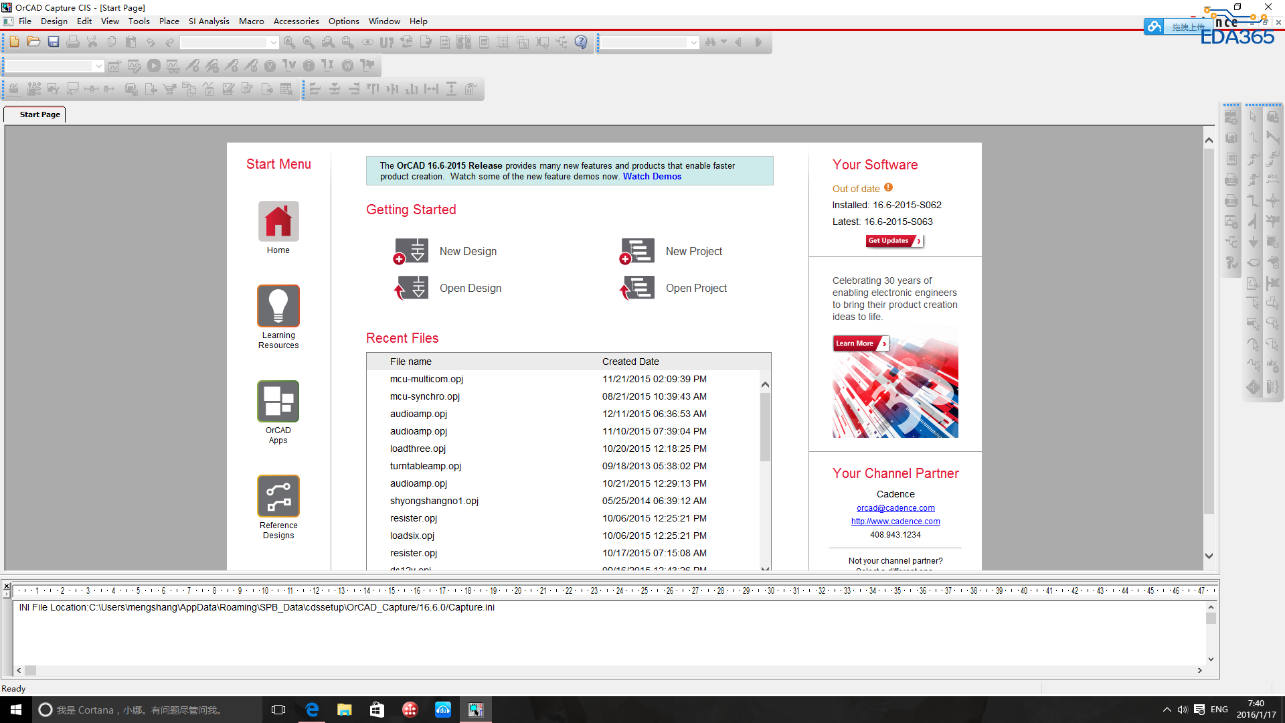The image size is (1285, 723).
Task: Open the OrCAD Apps icon
Action: [278, 401]
